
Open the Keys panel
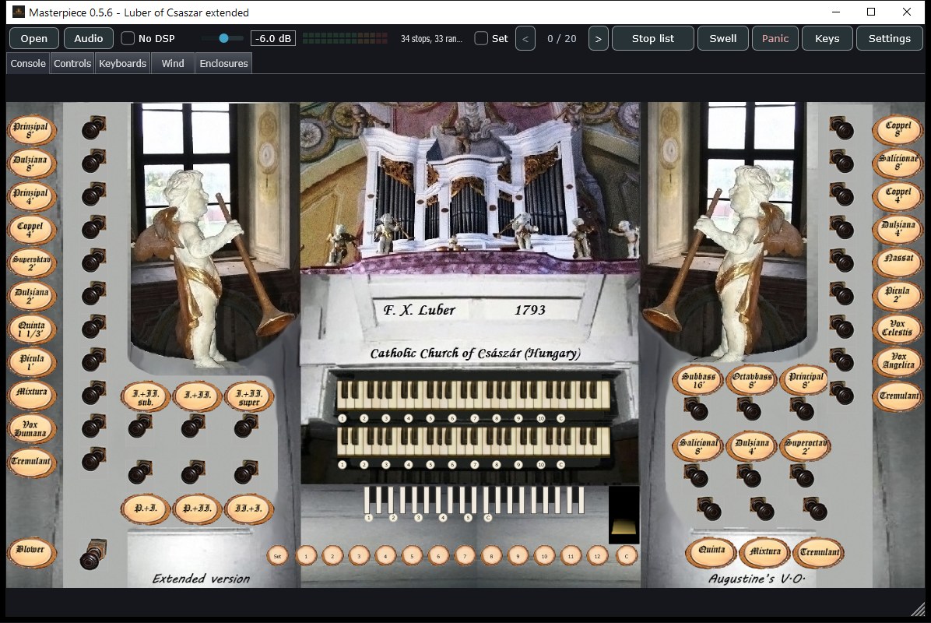(827, 39)
